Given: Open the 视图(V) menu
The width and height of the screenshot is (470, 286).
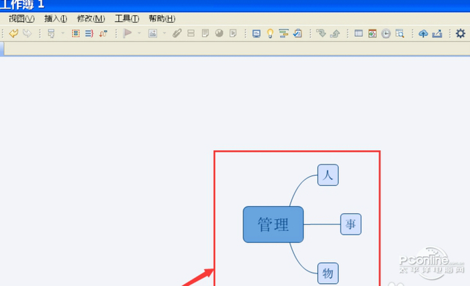Looking at the screenshot, I should tap(21, 19).
